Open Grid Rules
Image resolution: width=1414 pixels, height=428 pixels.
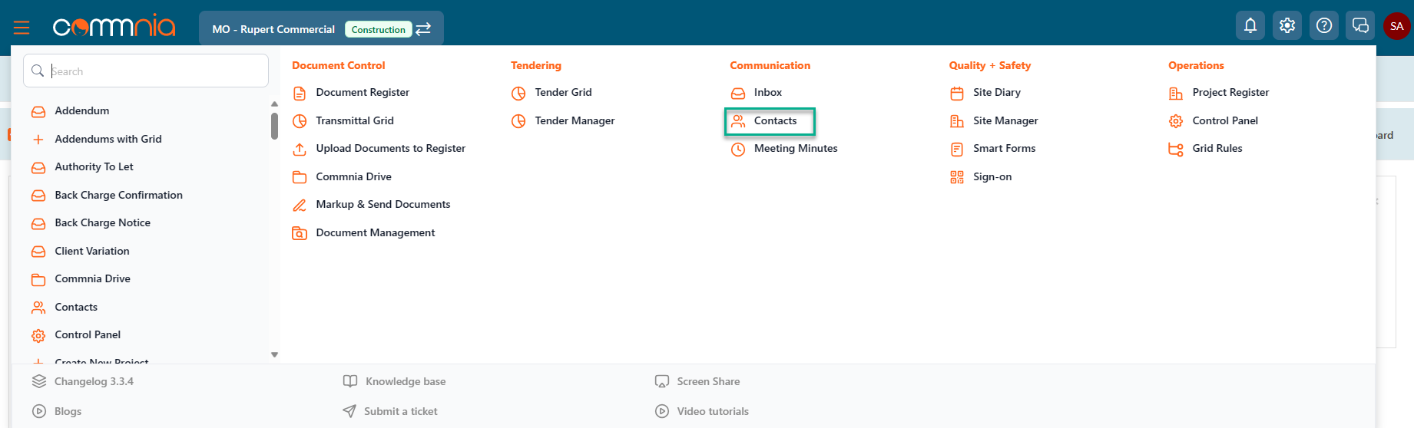coord(1217,148)
